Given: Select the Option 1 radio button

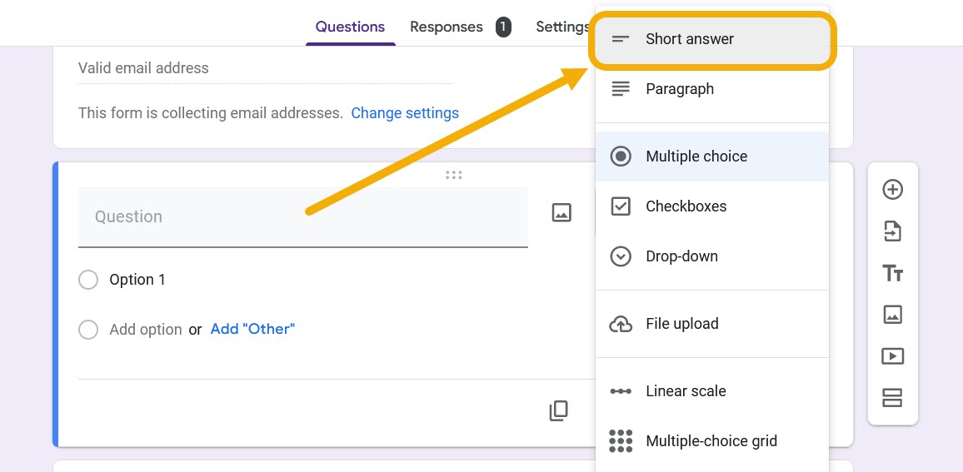Looking at the screenshot, I should tap(88, 280).
